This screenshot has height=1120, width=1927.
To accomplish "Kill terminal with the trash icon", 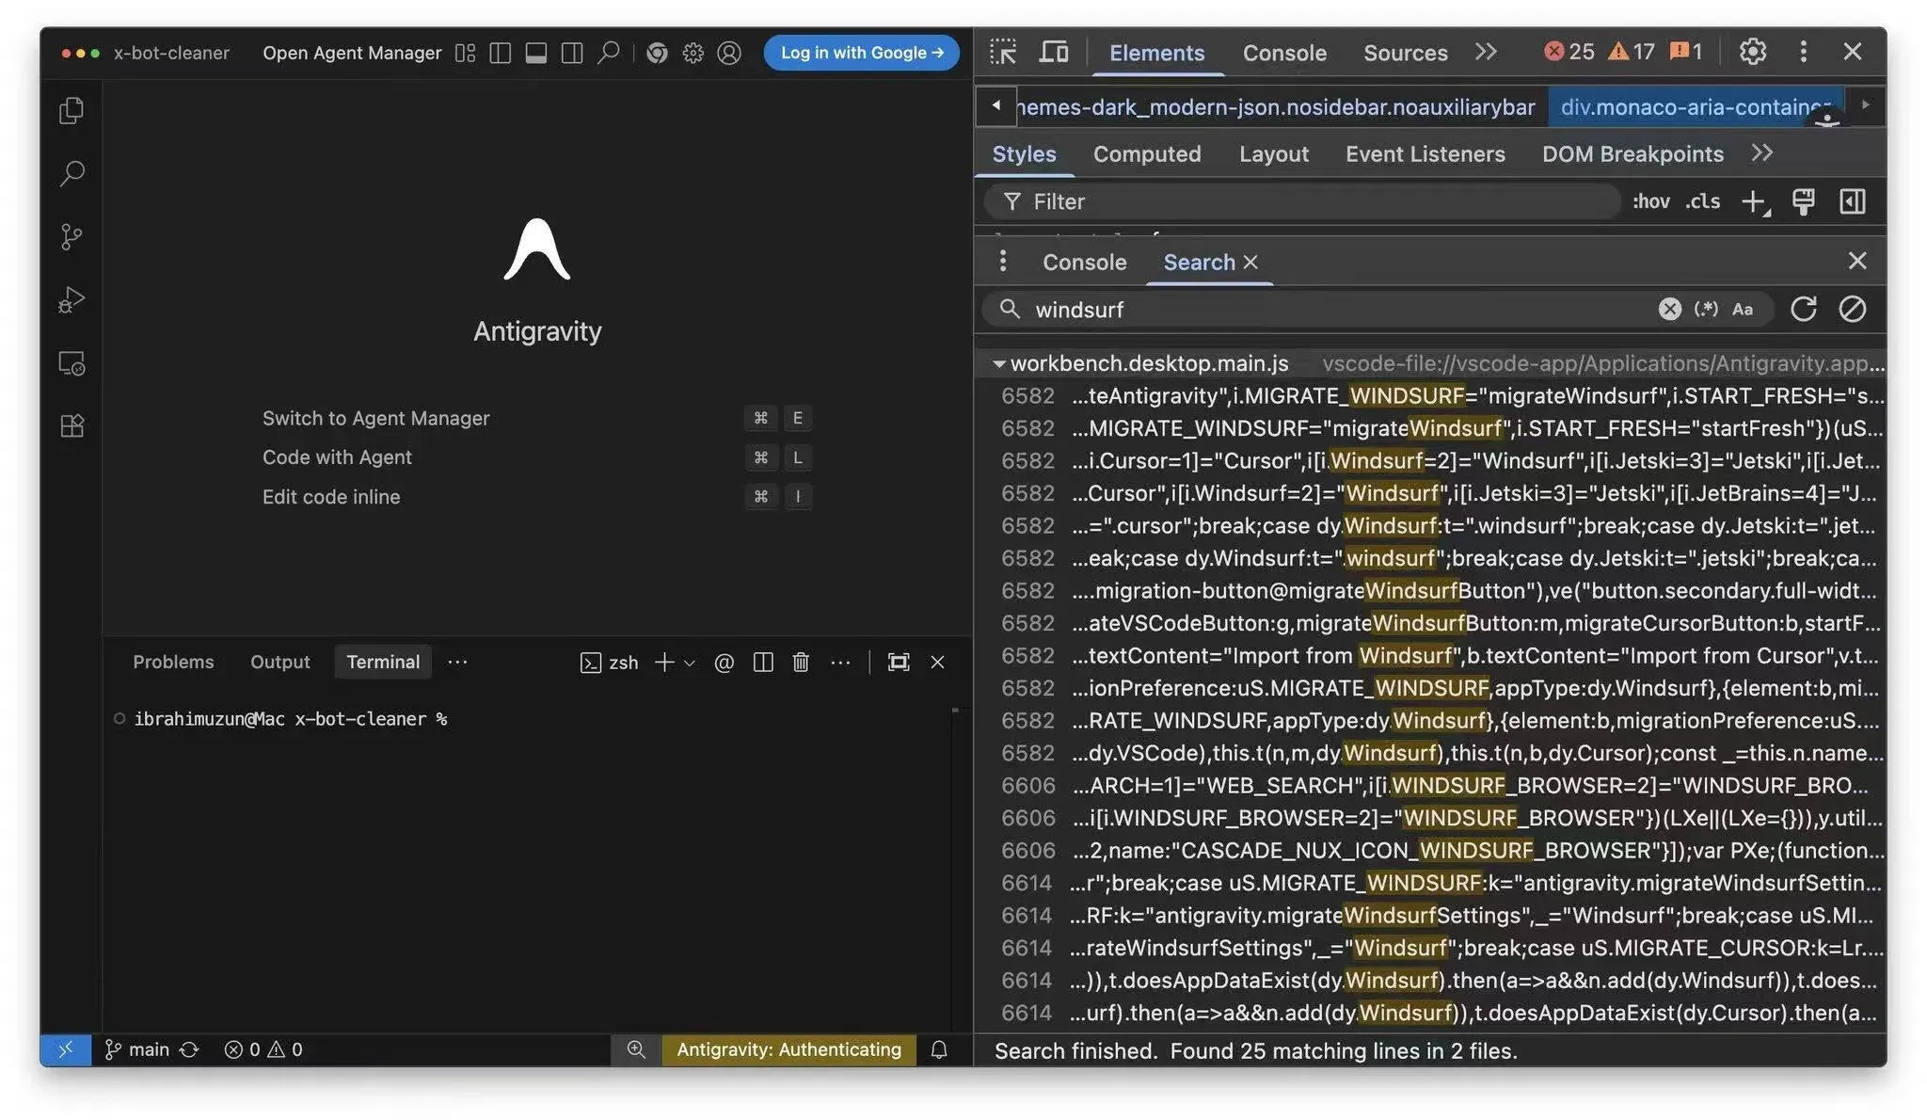I will tap(801, 663).
